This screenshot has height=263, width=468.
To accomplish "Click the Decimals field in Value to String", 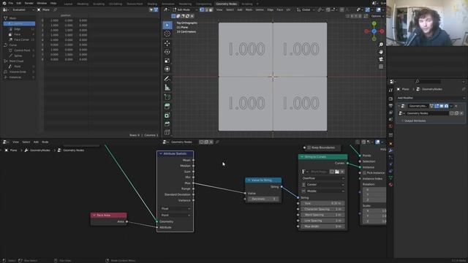I will pos(263,199).
